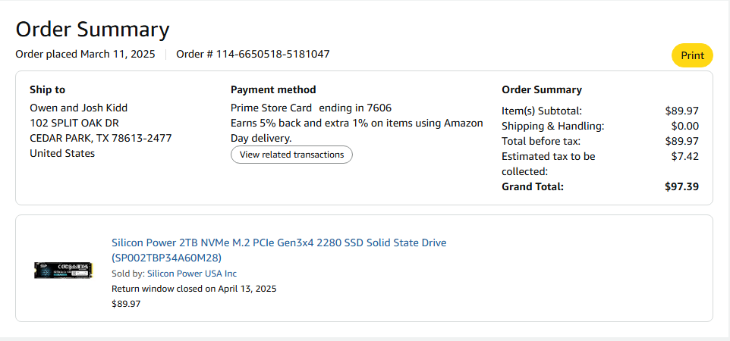Click the Grand Total amount $97.39
Viewport: 730px width, 341px height.
[x=681, y=186]
